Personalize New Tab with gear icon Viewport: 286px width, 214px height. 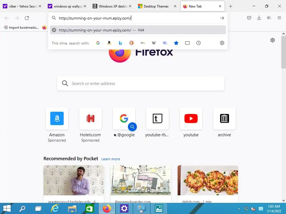(273, 40)
